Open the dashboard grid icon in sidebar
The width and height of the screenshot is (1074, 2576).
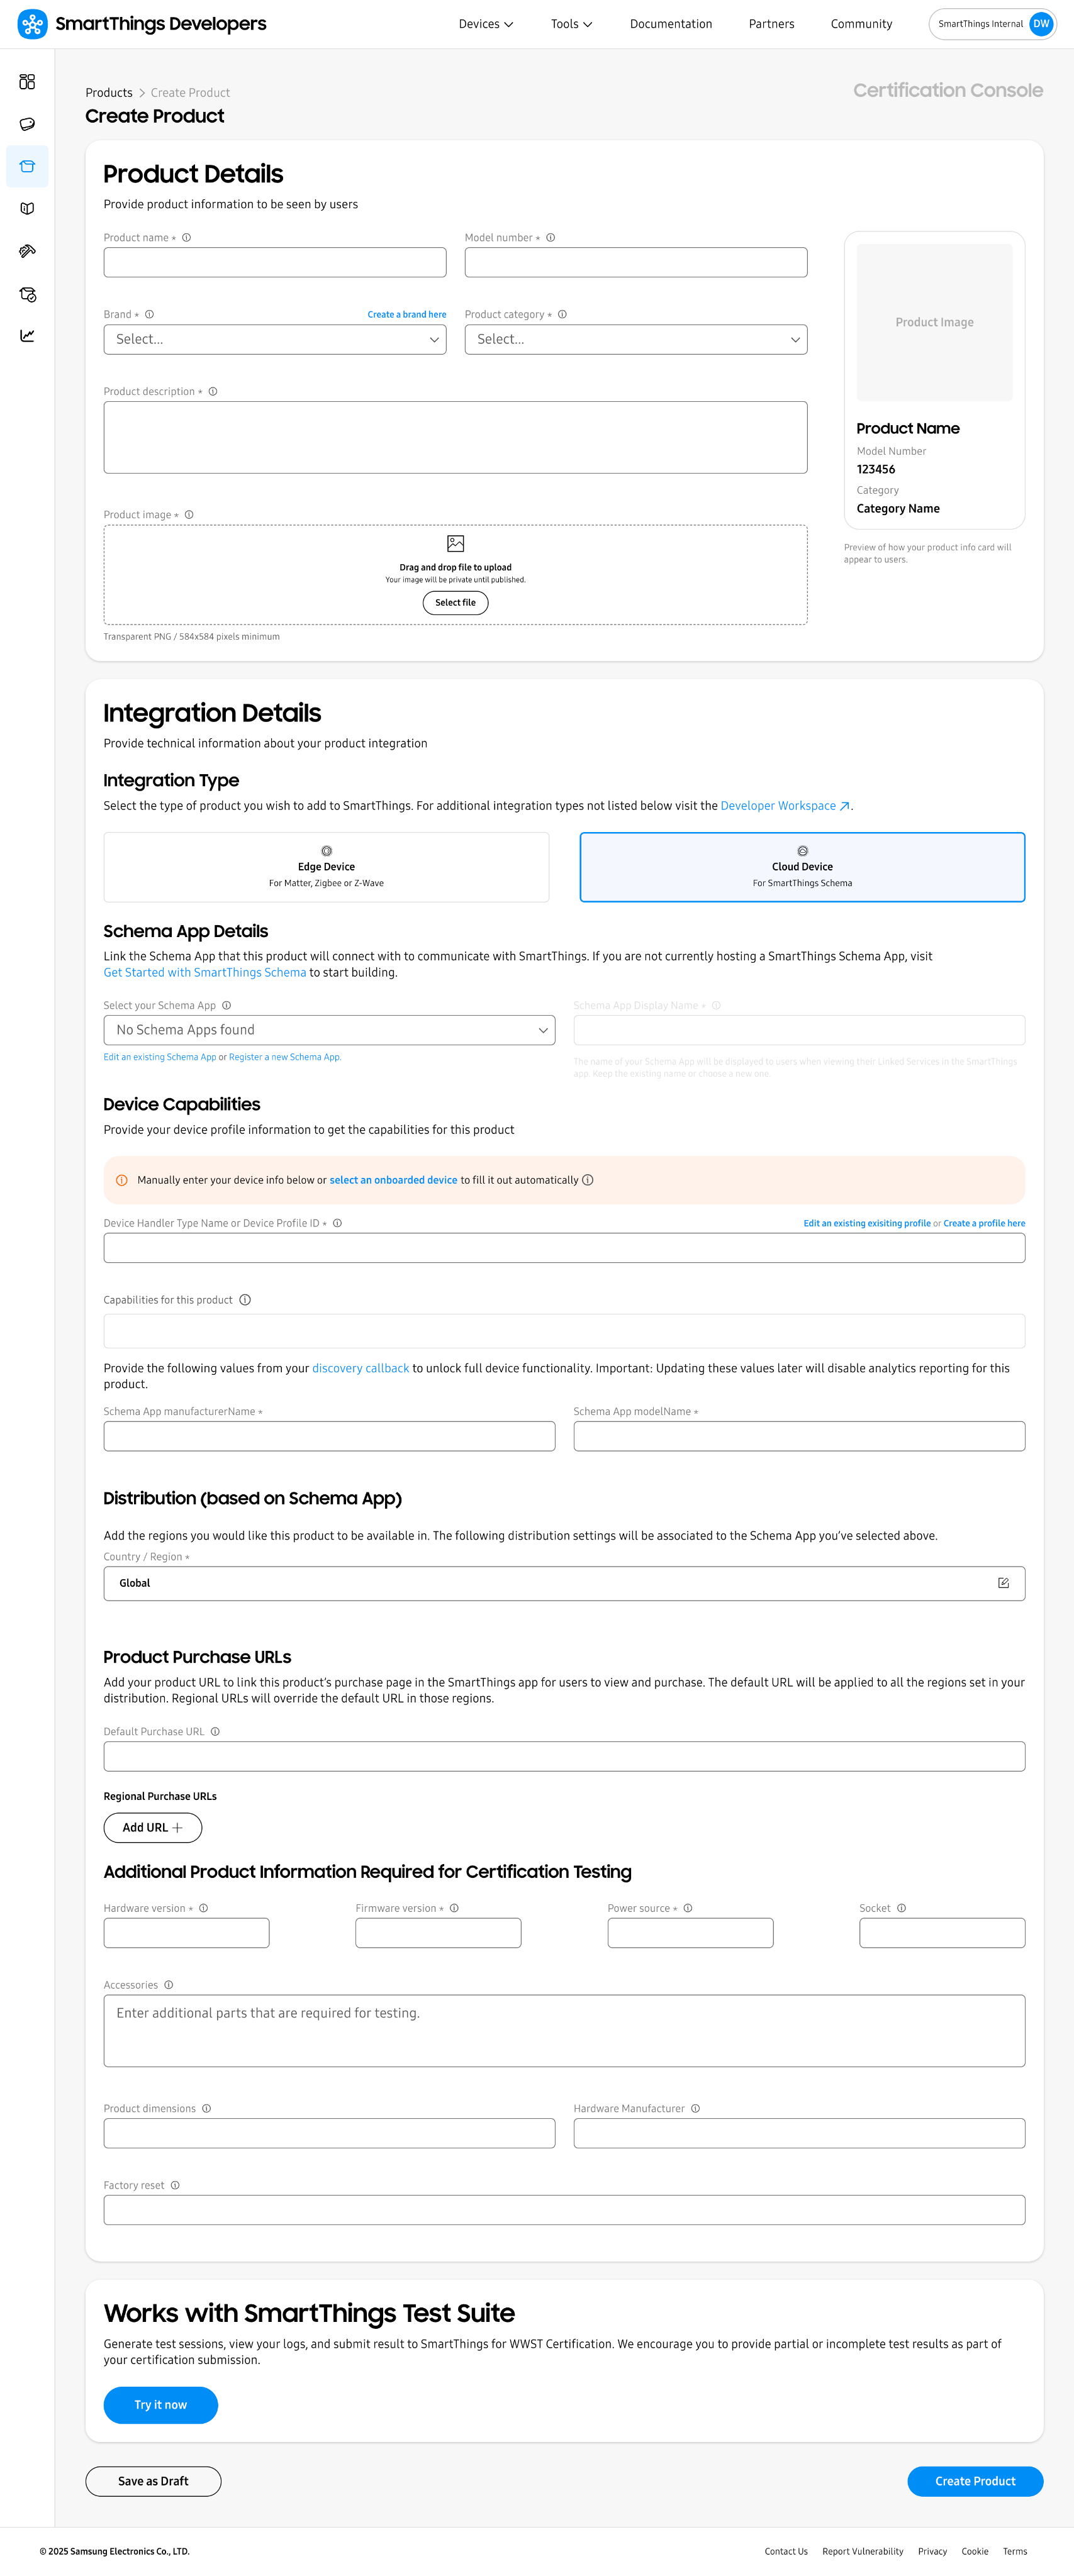27,82
